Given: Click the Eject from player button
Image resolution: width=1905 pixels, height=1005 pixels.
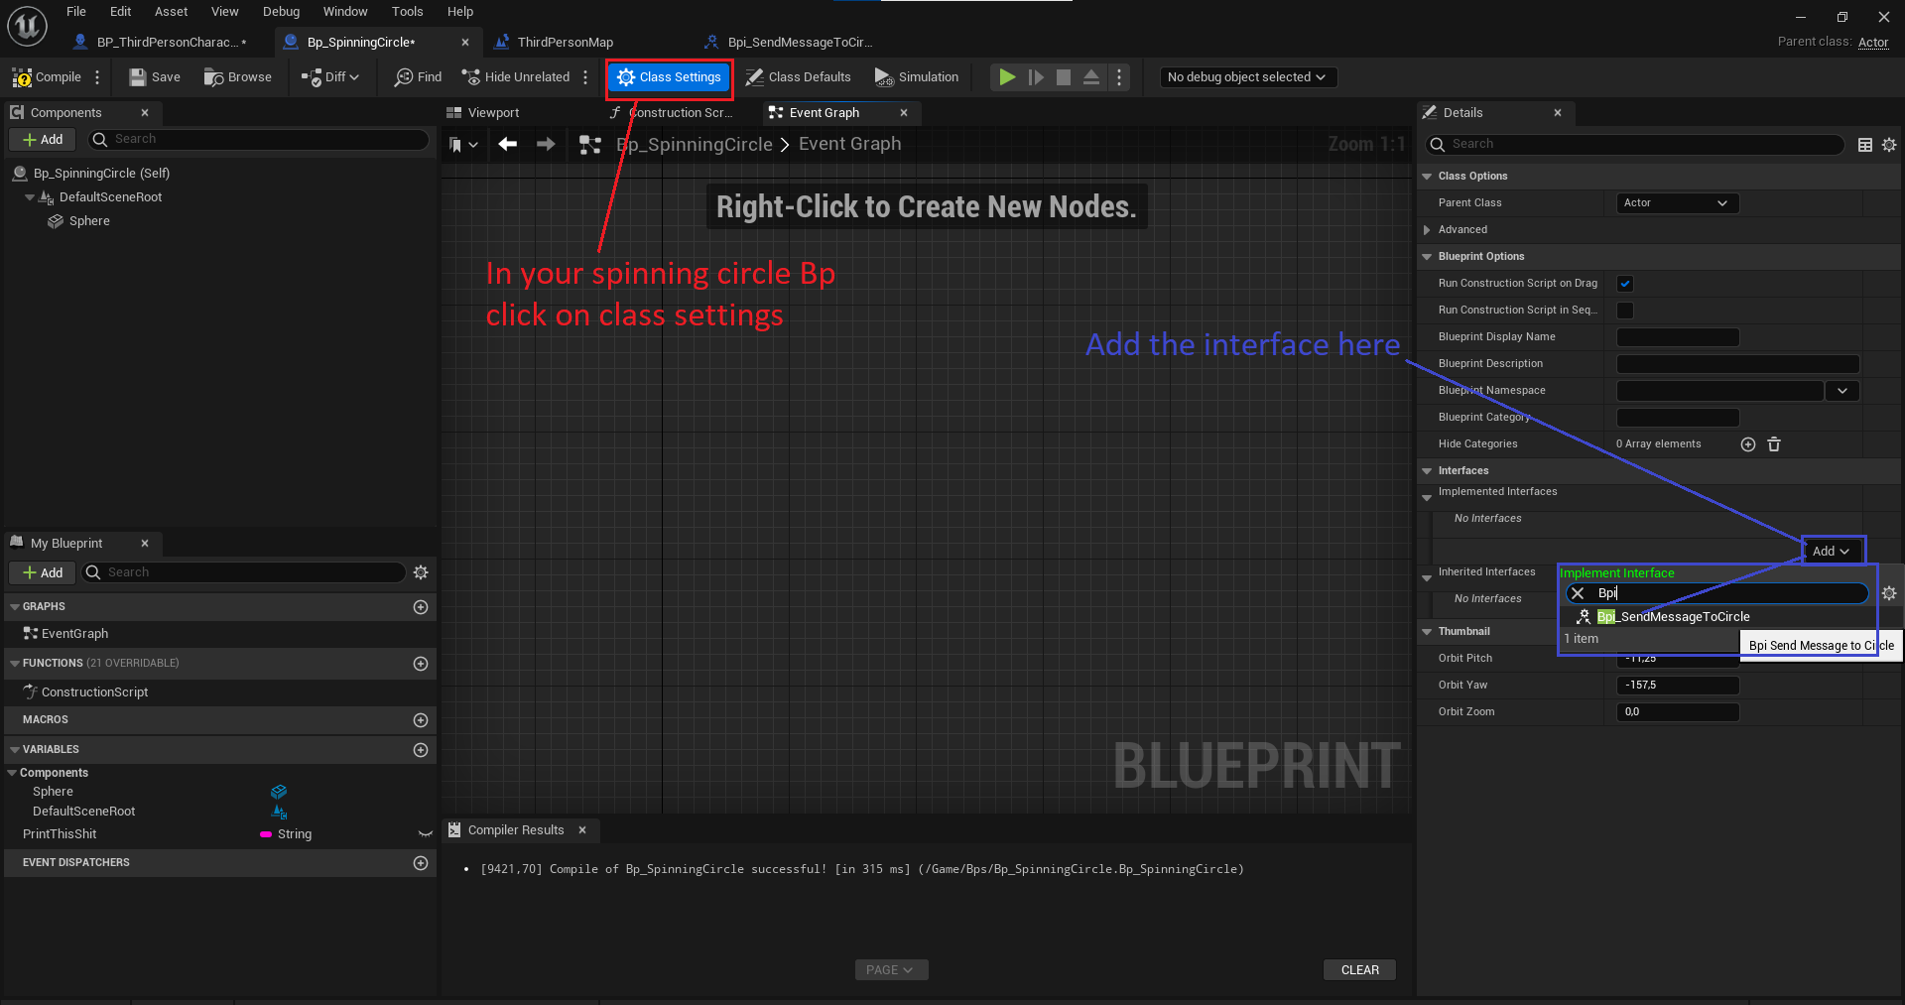Looking at the screenshot, I should click(1091, 77).
